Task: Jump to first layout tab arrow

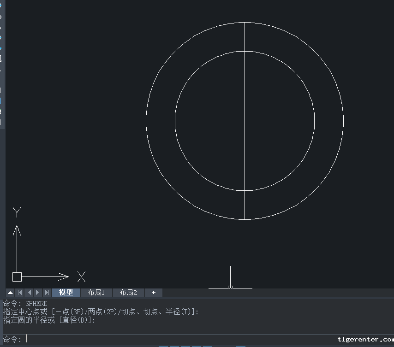Action: tap(20, 293)
